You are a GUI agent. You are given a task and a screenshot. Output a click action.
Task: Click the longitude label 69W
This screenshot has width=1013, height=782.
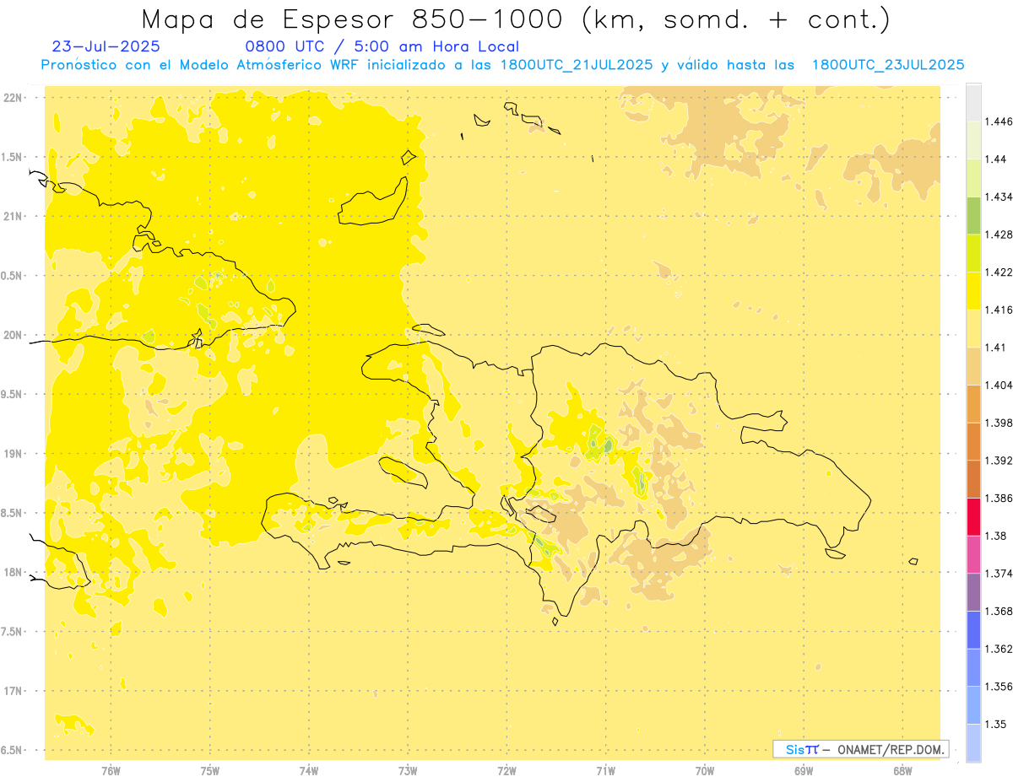[x=803, y=771]
